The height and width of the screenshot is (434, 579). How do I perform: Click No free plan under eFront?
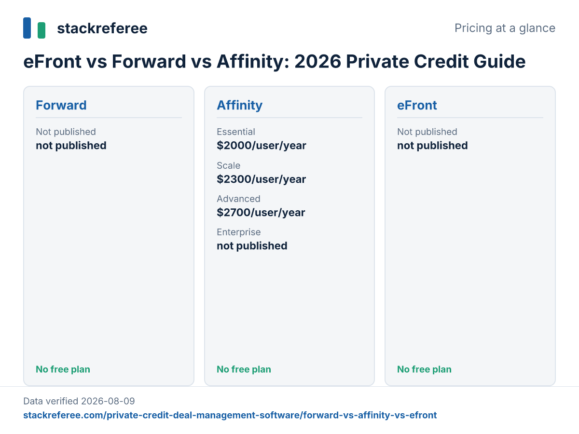pyautogui.click(x=424, y=369)
